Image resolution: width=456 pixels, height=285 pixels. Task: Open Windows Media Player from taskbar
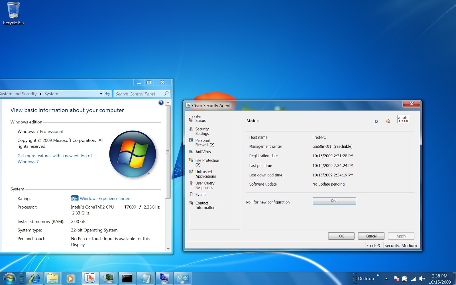point(70,278)
